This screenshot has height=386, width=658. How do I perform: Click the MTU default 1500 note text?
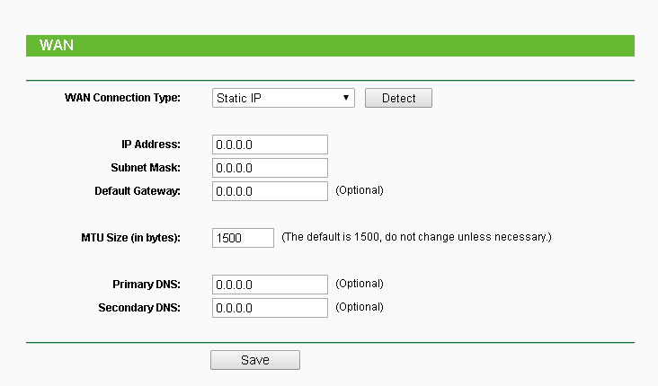coord(416,237)
